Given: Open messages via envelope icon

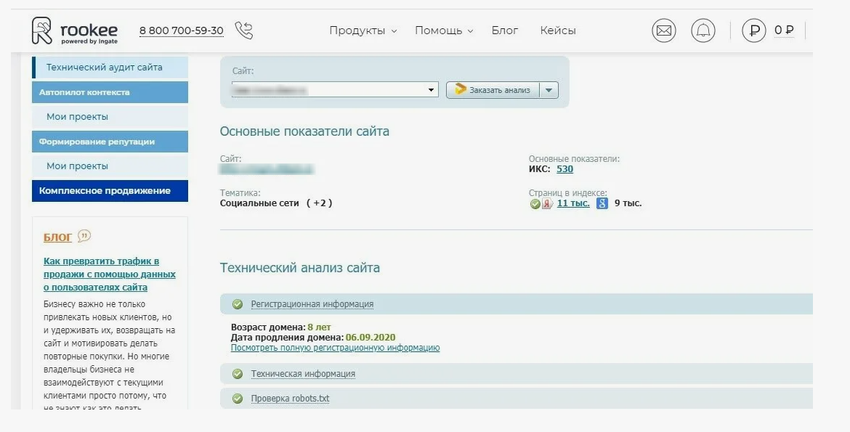Looking at the screenshot, I should 663,30.
